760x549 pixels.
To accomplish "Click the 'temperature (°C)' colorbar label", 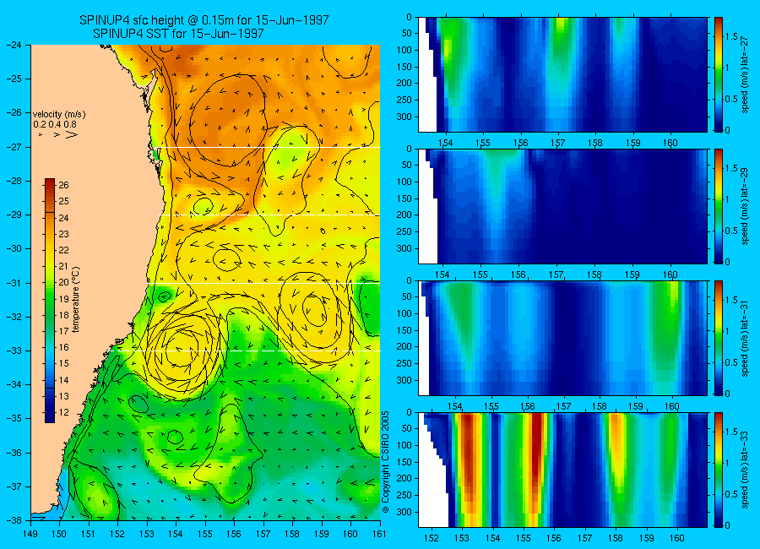I will click(76, 300).
